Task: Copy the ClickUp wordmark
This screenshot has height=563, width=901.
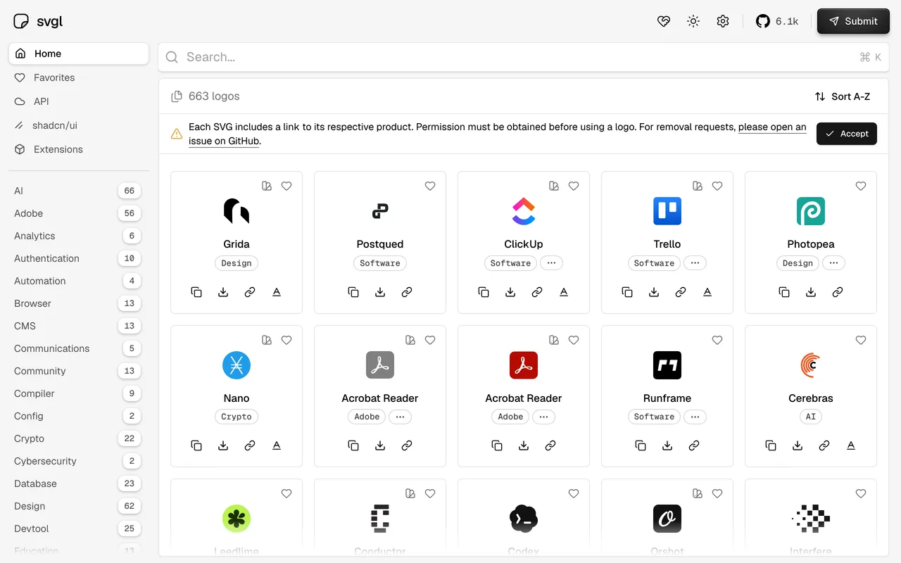Action: (564, 292)
